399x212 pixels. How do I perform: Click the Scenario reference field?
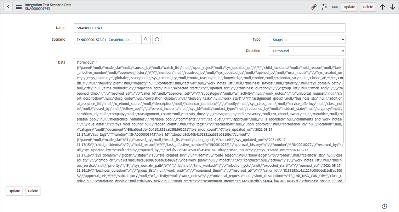[108, 40]
